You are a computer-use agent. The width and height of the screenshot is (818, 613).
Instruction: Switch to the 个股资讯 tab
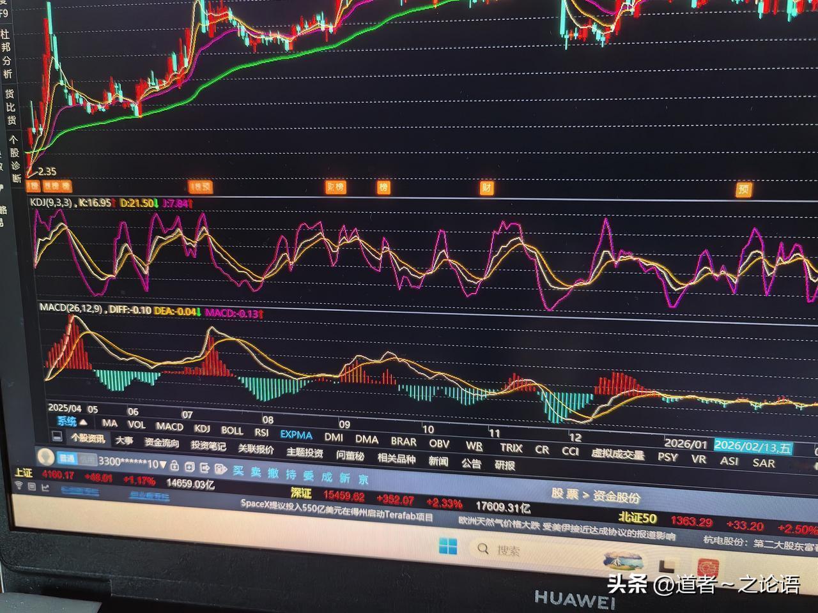(88, 438)
